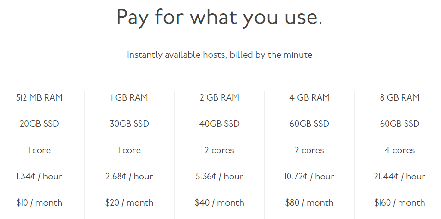The width and height of the screenshot is (441, 219).
Task: Select the 512 MB RAM plan label
Action: (x=39, y=97)
